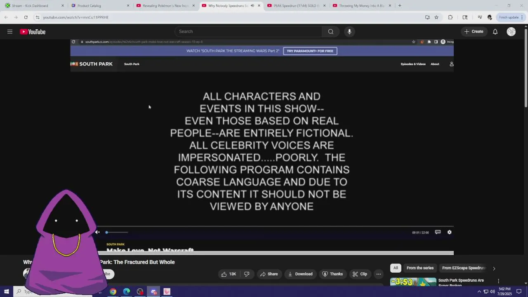The height and width of the screenshot is (297, 528).
Task: Open the Windows Start menu
Action: click(x=6, y=292)
